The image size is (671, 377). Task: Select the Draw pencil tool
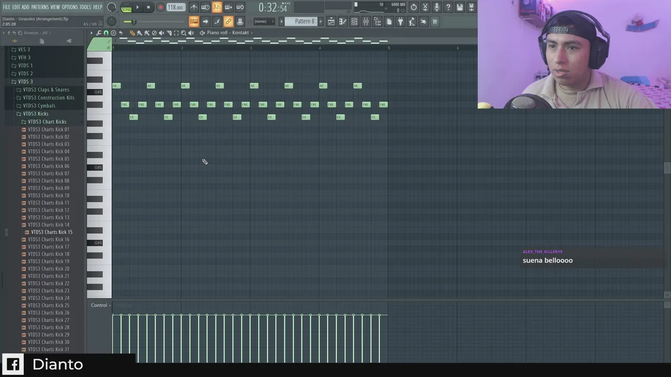click(132, 33)
